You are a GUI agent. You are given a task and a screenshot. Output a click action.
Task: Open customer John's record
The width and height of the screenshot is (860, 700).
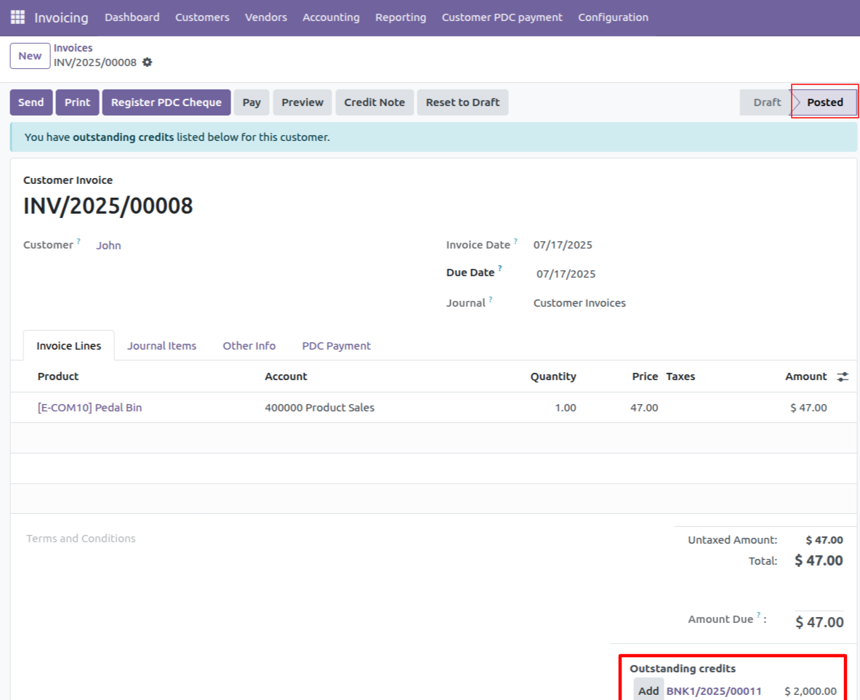tap(108, 246)
